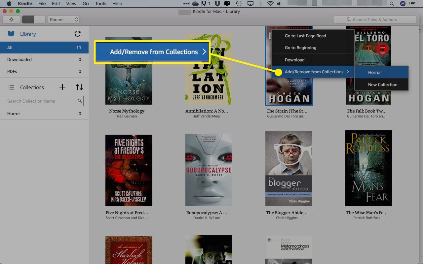Click the 'Norse Mythology' title text
The height and width of the screenshot is (264, 423).
coord(127,111)
